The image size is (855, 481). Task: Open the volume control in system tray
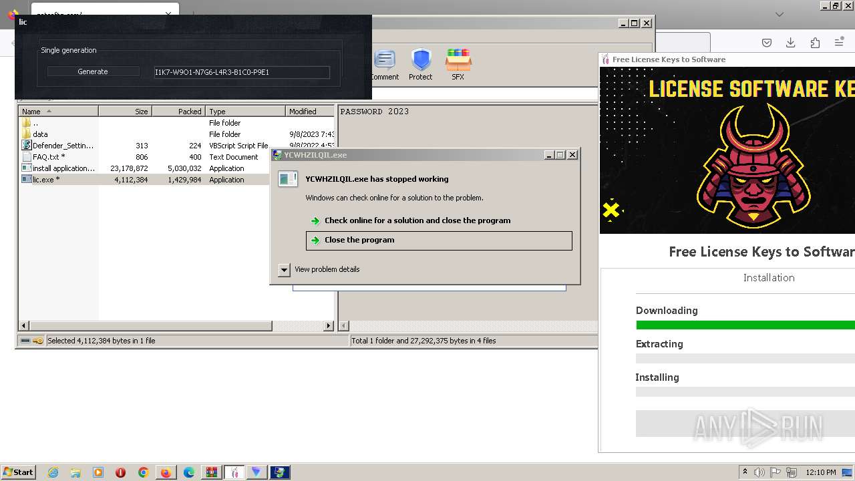tap(759, 472)
